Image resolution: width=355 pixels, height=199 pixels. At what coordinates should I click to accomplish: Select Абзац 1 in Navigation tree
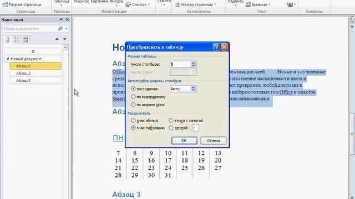coord(35,66)
